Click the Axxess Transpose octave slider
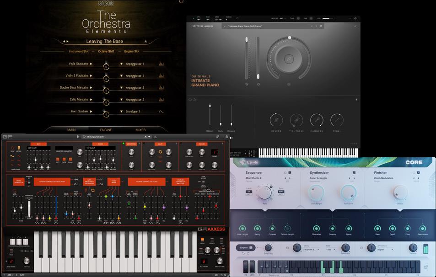 29,208
